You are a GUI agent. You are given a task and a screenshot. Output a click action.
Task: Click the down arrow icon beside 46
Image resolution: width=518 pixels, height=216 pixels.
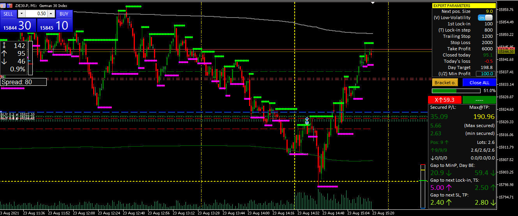pos(4,61)
